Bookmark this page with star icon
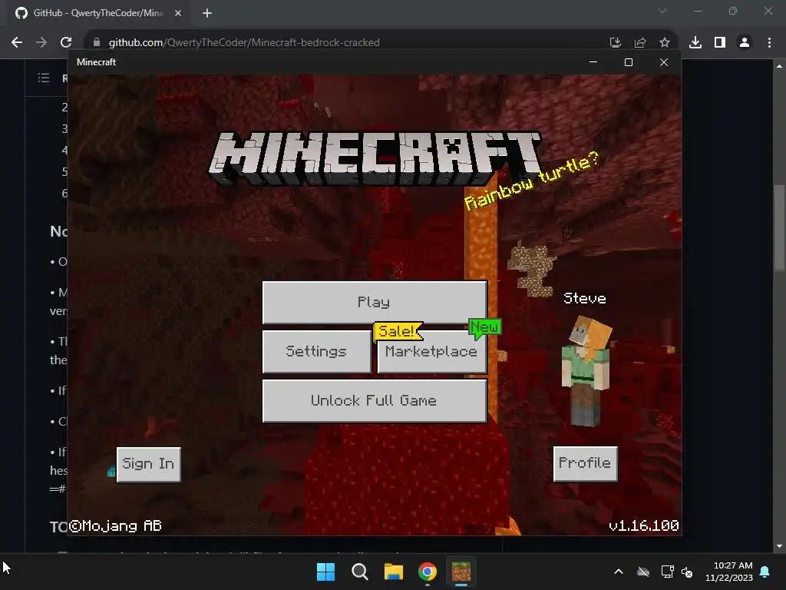The height and width of the screenshot is (590, 786). (x=665, y=43)
